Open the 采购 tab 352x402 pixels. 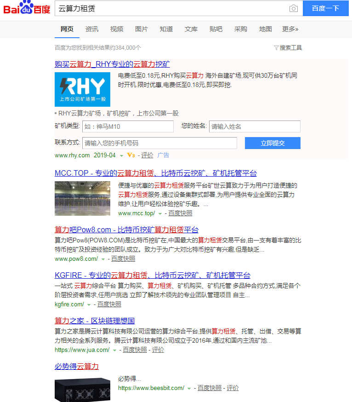[240, 29]
